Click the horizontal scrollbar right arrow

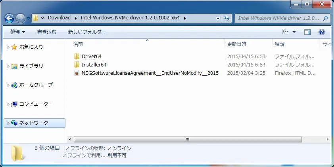coord(327,139)
